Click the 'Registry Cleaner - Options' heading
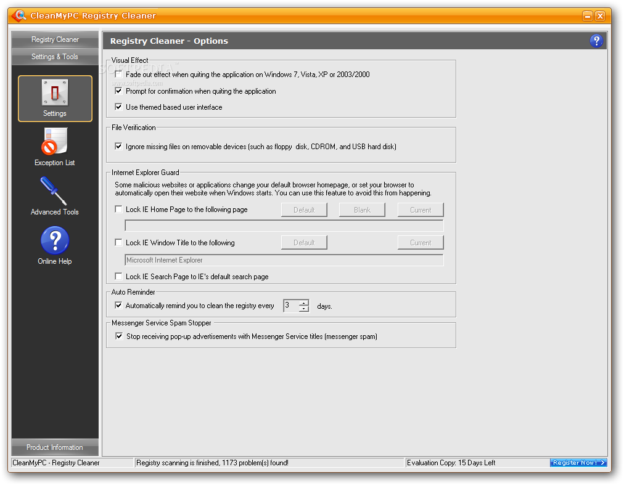 (x=169, y=41)
